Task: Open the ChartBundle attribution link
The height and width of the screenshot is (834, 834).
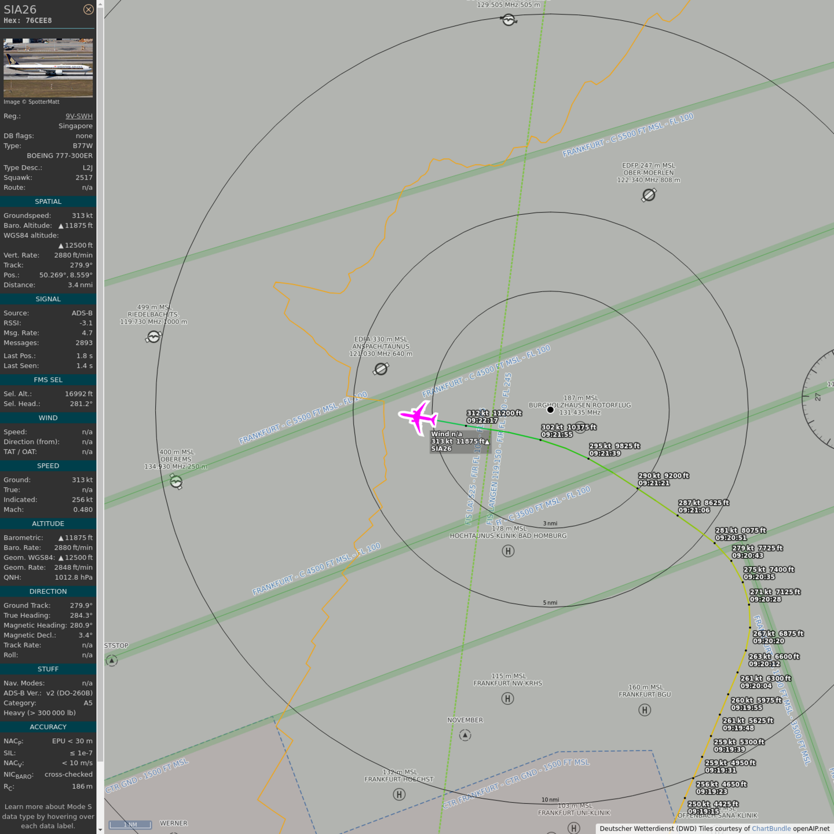Action: [771, 828]
